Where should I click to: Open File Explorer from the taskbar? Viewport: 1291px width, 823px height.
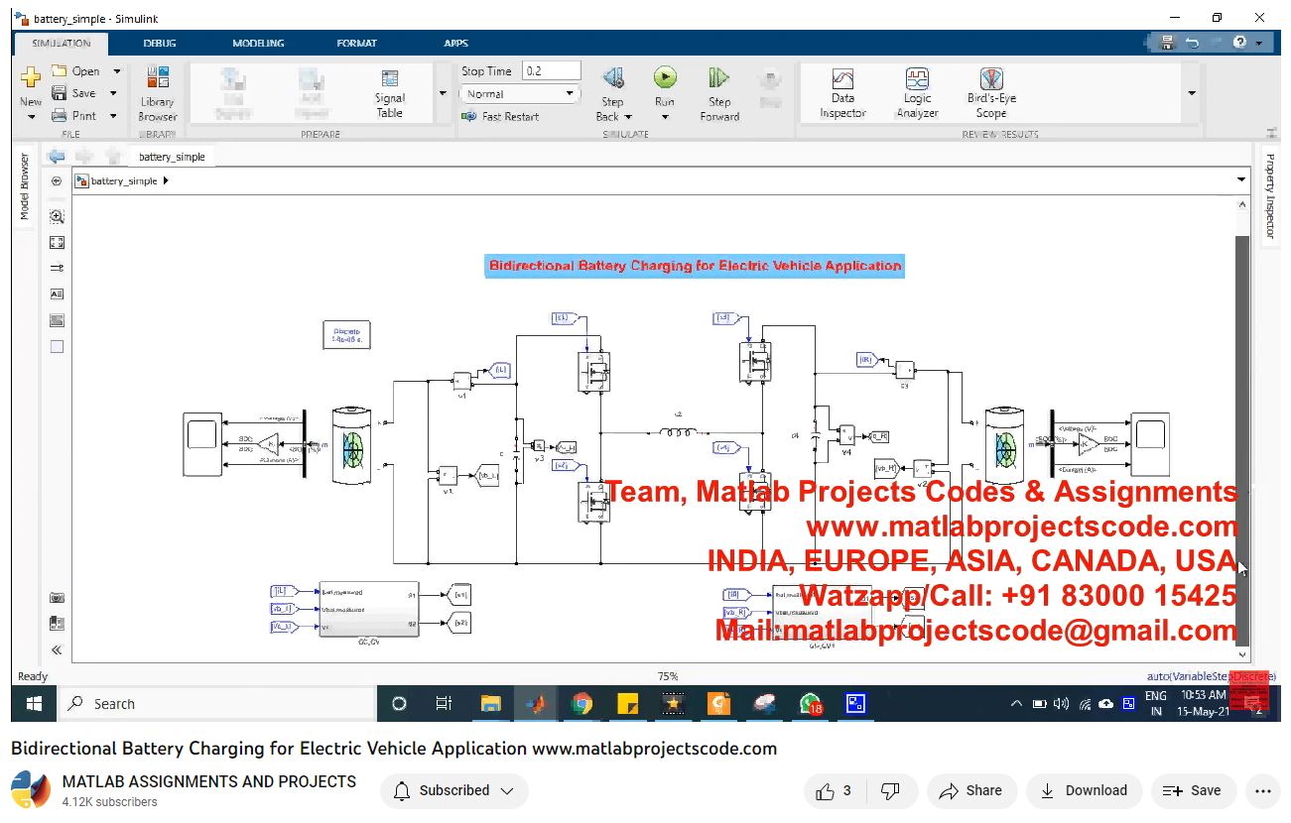pos(490,704)
